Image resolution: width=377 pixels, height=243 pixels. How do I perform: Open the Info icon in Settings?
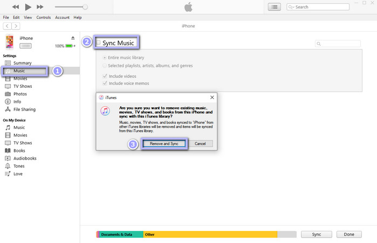pos(8,102)
